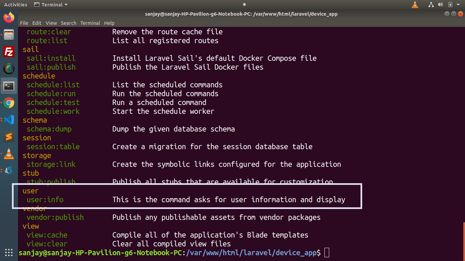The image size is (465, 261).
Task: Click the 'stub' group heading
Action: coord(31,173)
